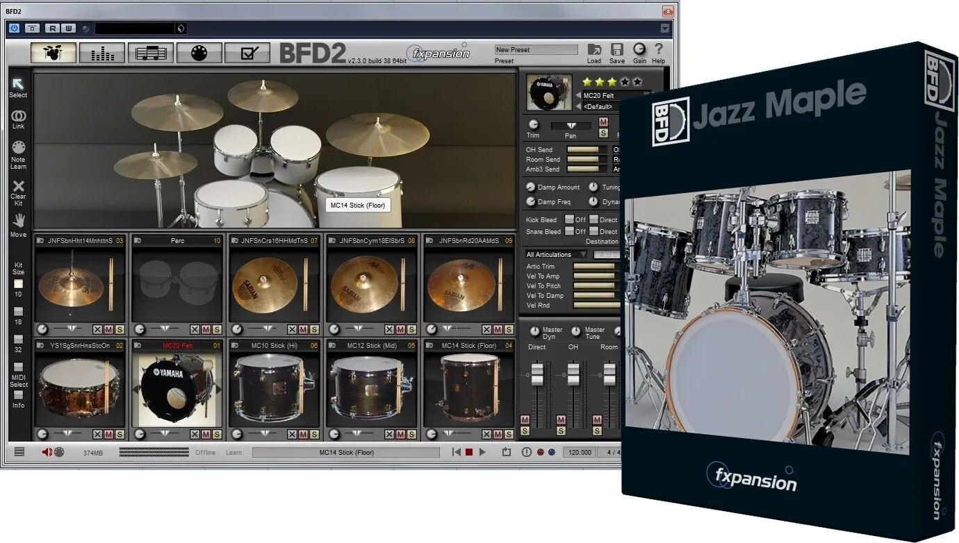Open the Help question mark
Screen dimensions: 959x543
(x=659, y=49)
